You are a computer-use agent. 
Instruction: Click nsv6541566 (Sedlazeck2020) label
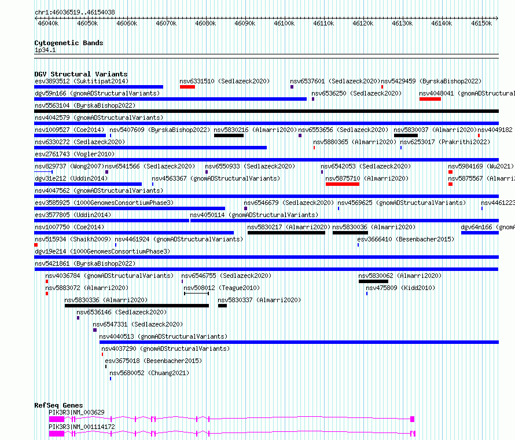(x=150, y=166)
